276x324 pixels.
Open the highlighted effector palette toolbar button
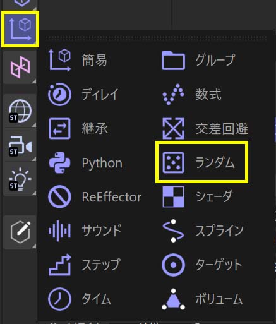pyautogui.click(x=20, y=29)
